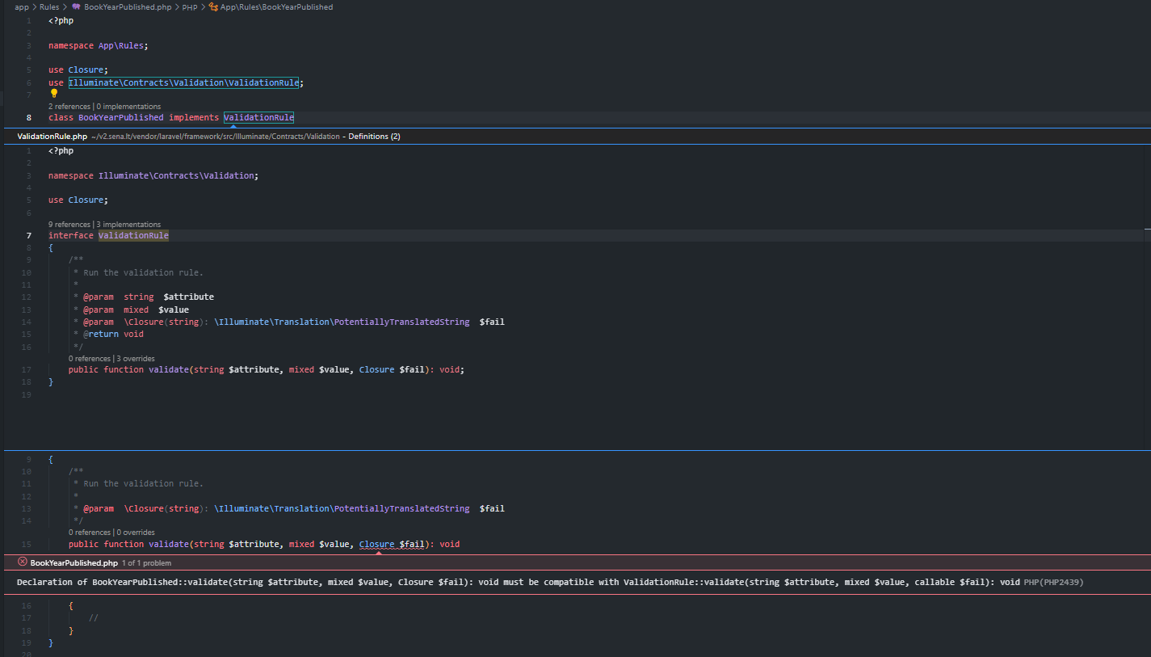
Task: Click '@param string $attribute' doc line
Action: 149,297
